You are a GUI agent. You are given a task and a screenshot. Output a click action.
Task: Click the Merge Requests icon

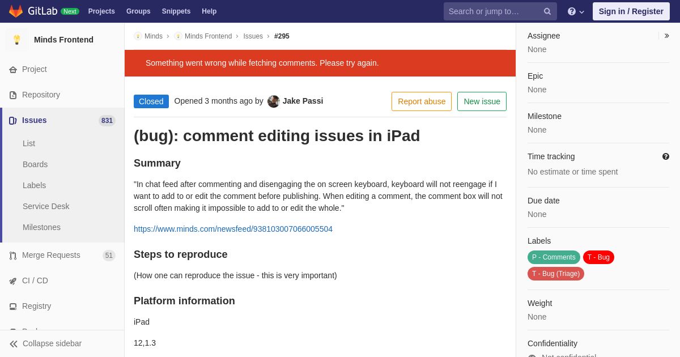13,256
